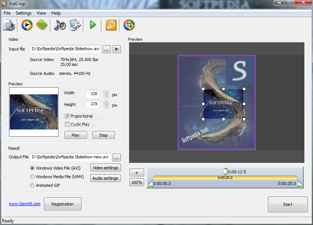The height and width of the screenshot is (225, 313).
Task: Click the Height input field
Action: coord(93,104)
